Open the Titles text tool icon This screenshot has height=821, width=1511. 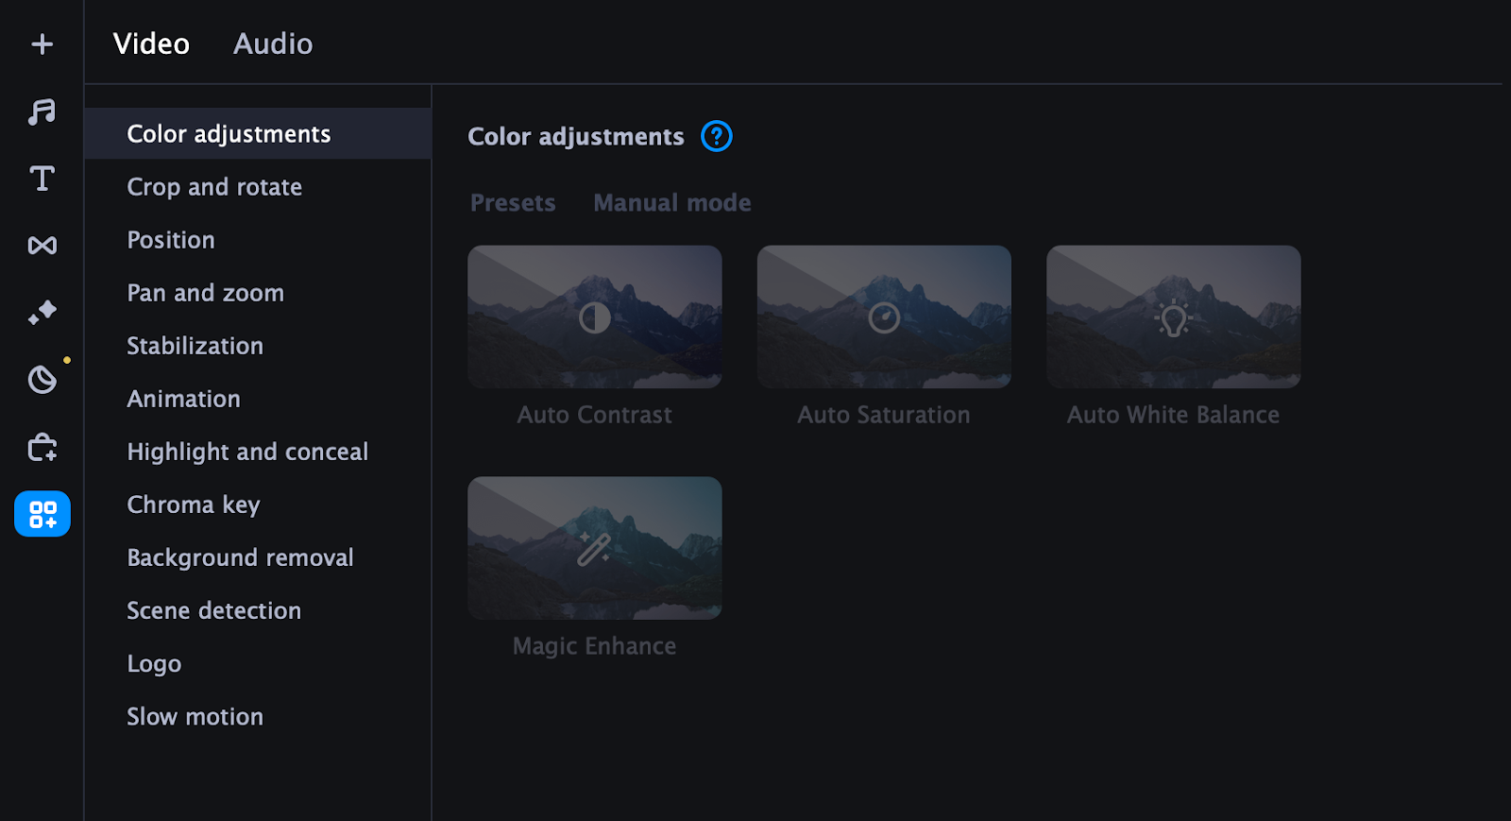(x=42, y=179)
